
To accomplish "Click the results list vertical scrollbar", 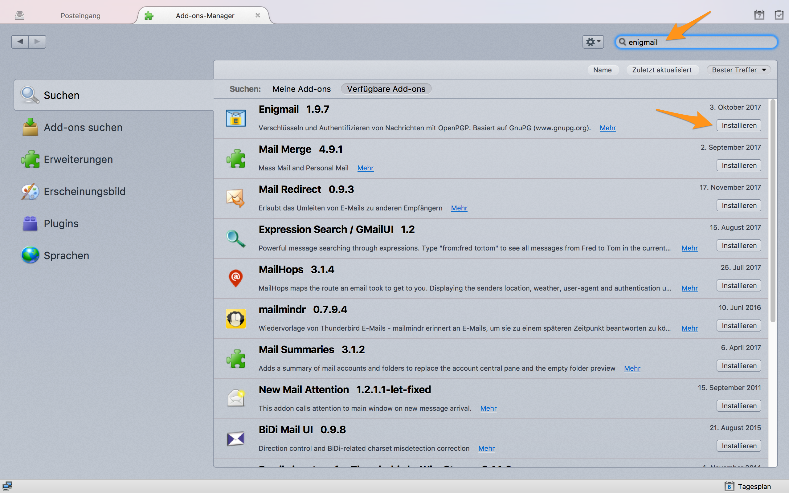I will [x=772, y=211].
